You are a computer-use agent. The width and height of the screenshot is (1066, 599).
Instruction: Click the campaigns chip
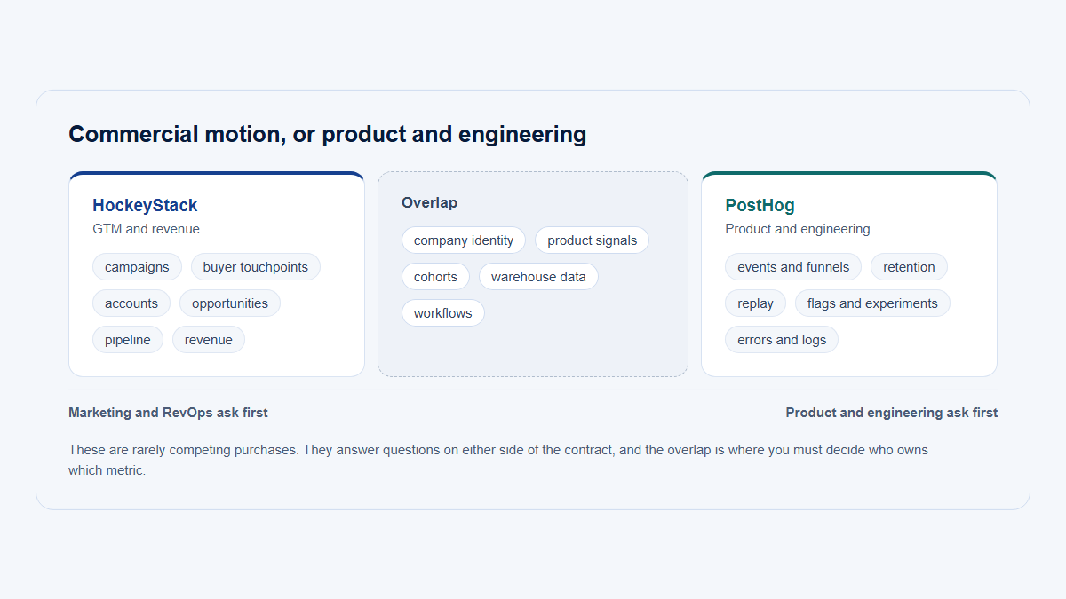coord(137,267)
